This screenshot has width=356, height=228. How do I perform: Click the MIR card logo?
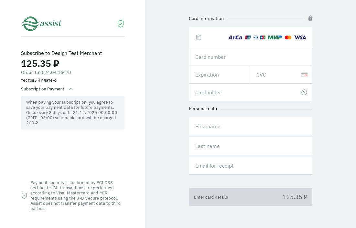[275, 37]
